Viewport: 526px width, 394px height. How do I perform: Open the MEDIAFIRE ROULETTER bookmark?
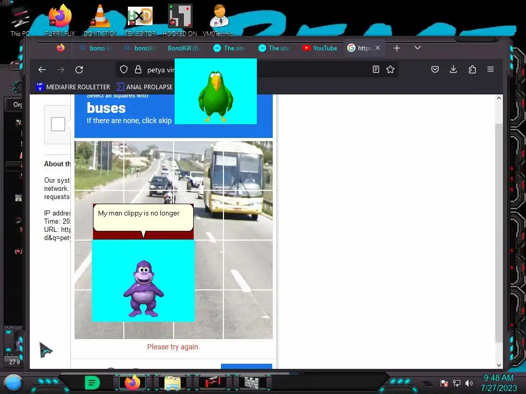(73, 87)
